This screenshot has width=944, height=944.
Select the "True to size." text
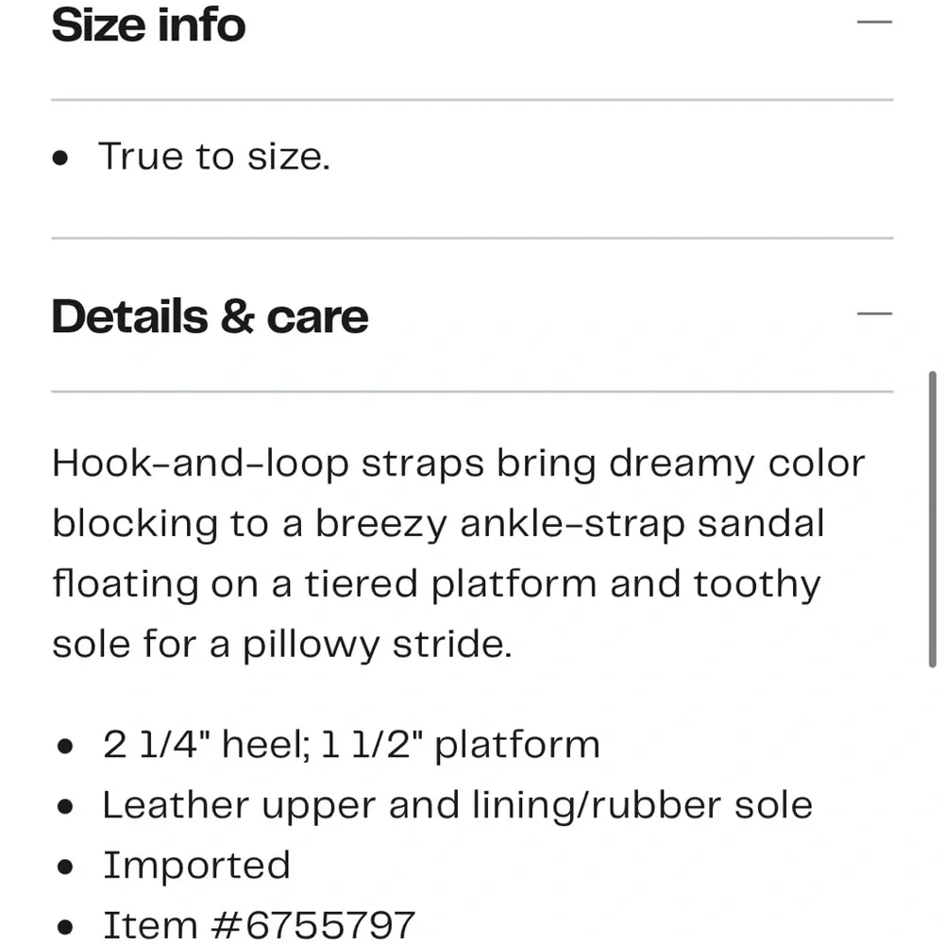[214, 157]
